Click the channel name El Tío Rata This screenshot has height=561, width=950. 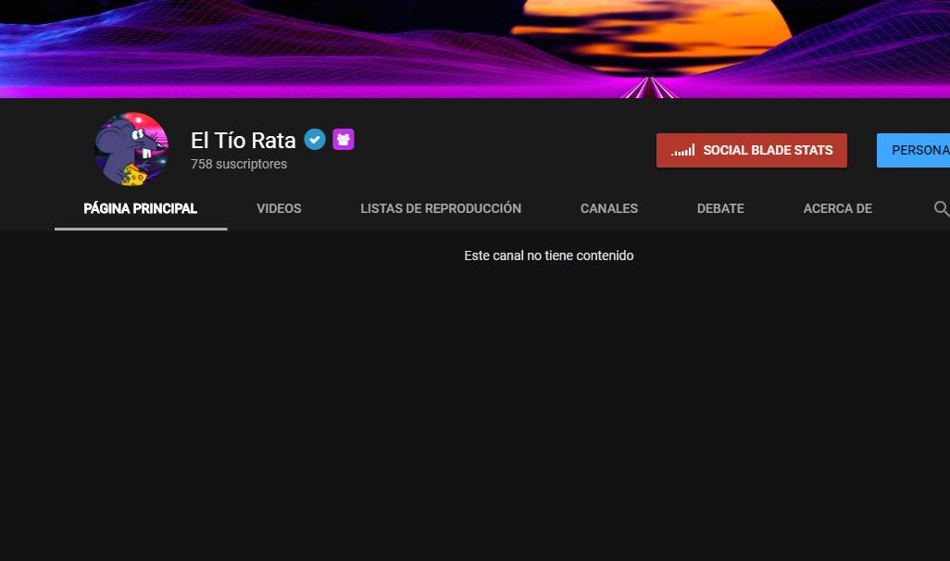tap(243, 140)
